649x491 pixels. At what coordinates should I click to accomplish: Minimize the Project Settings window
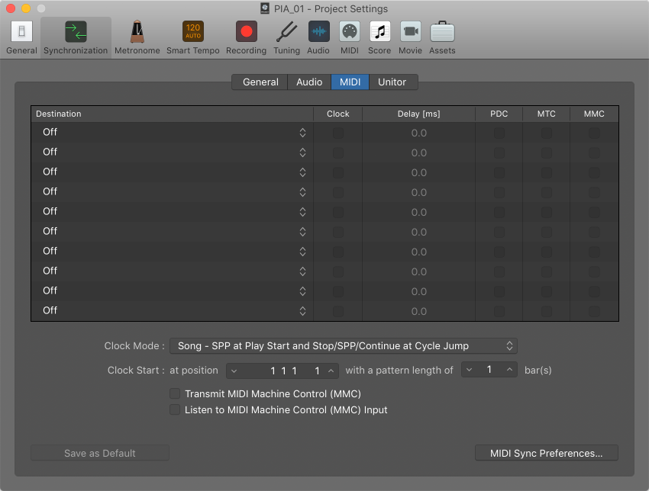26,8
